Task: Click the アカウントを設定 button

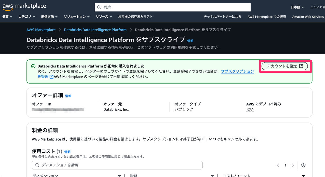Action: click(x=285, y=66)
